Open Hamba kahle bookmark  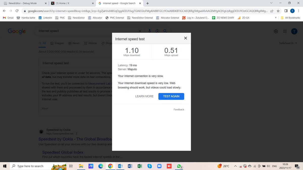click(26, 18)
